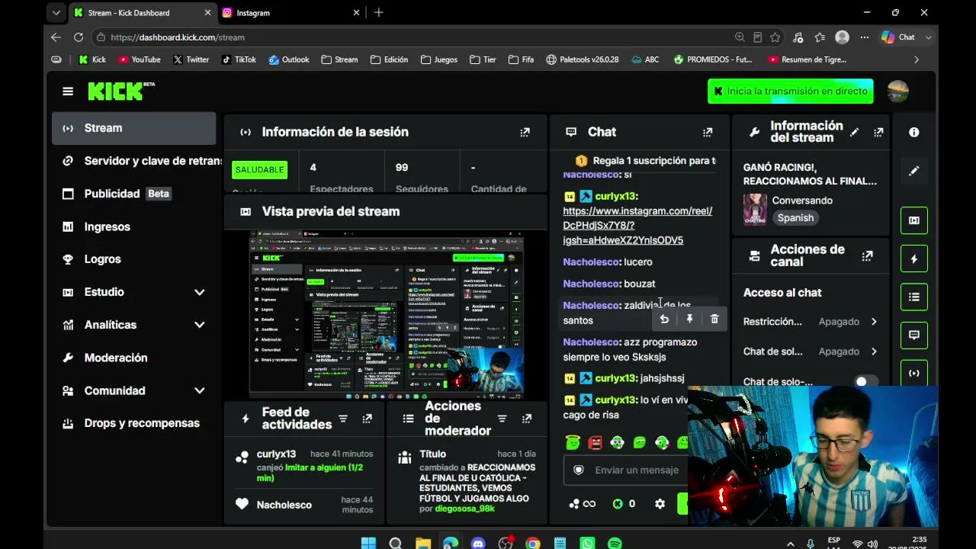Pop out the Feed de actividades panel

click(367, 419)
